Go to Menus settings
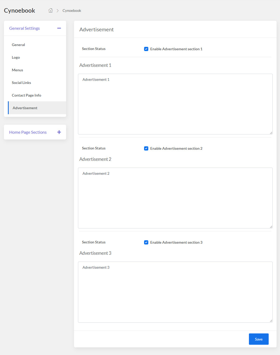 point(17,70)
